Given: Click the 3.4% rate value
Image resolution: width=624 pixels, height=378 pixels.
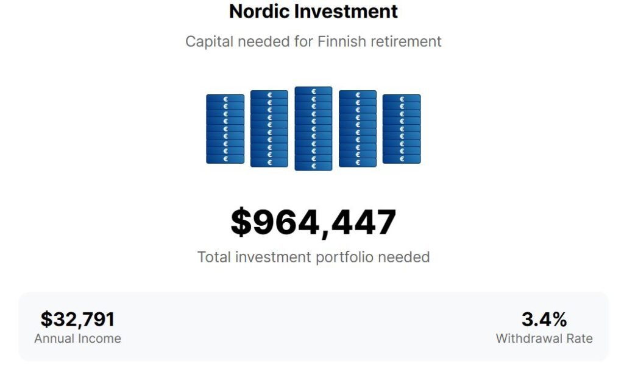Looking at the screenshot, I should [x=544, y=320].
